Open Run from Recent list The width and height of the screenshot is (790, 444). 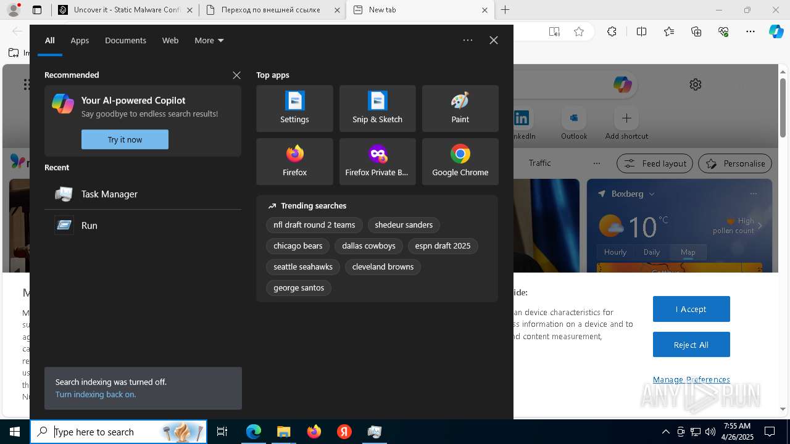[x=143, y=226]
